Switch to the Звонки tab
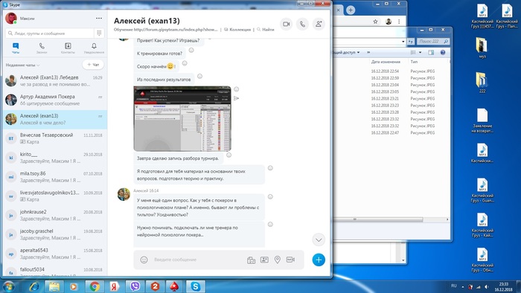521x293 pixels. (x=42, y=48)
